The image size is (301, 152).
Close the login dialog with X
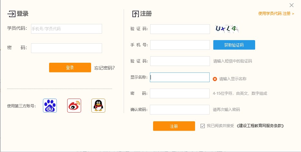[292, 5]
